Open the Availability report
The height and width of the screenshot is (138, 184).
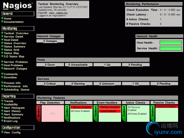[11, 105]
